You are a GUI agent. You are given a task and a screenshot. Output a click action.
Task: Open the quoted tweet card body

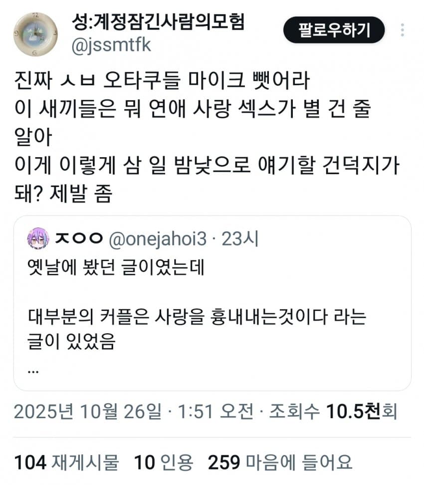tap(212, 303)
